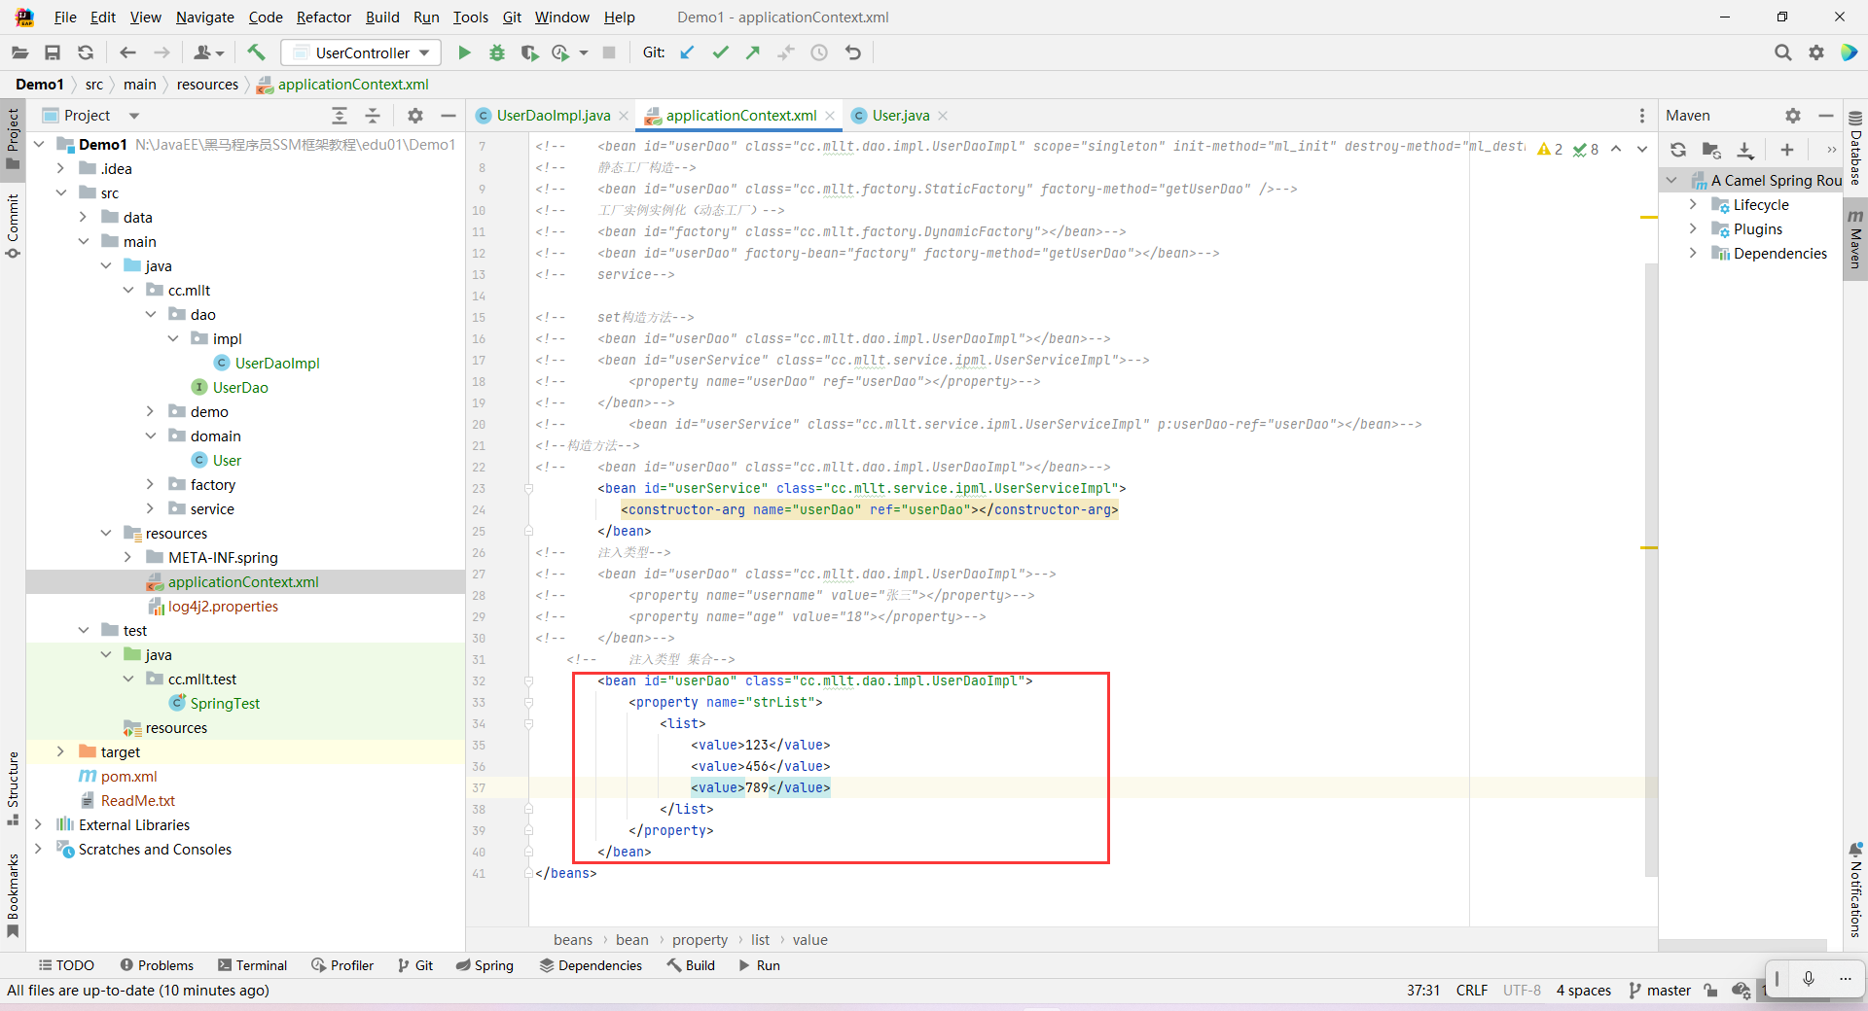
Task: Click the Git rollback icon
Action: click(853, 52)
